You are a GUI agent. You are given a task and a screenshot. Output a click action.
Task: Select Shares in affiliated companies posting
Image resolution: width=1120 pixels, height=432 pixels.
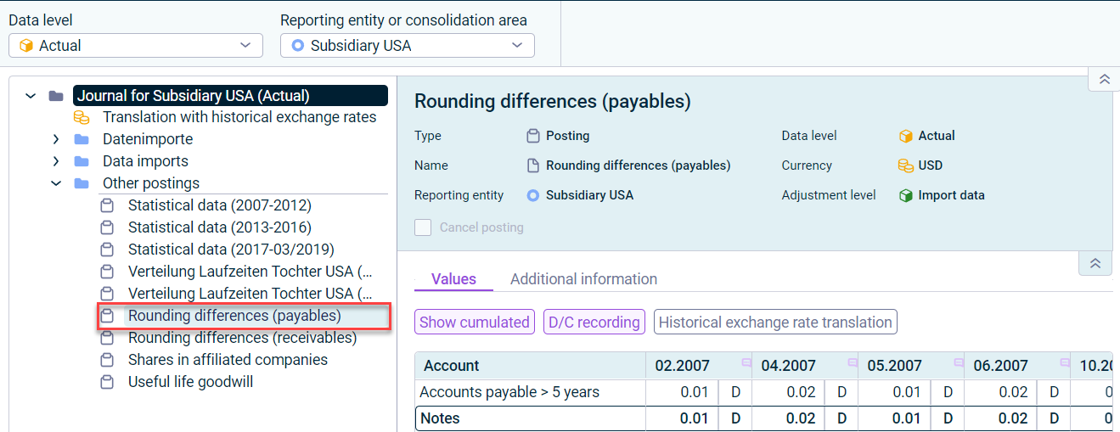[x=228, y=360]
